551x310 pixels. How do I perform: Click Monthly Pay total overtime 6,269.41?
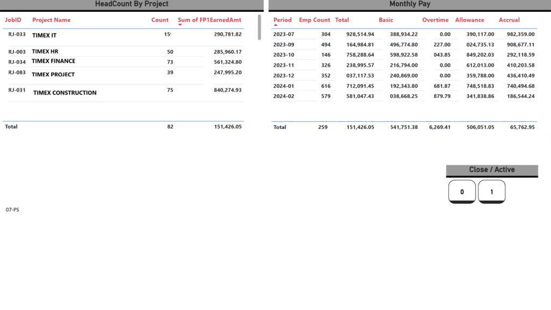(x=440, y=127)
